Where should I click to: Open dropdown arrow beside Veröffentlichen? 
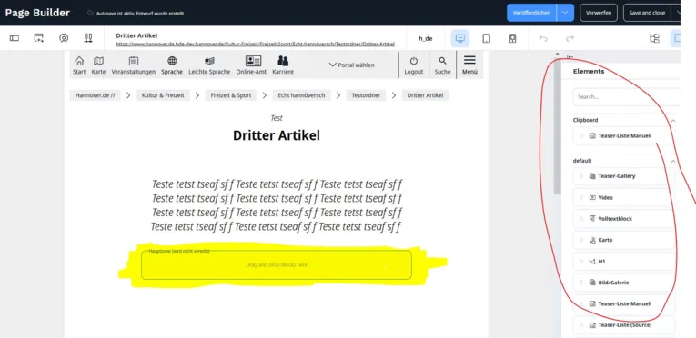[565, 13]
